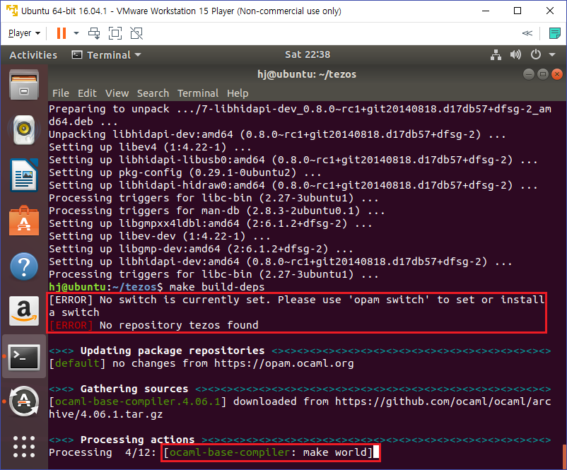The width and height of the screenshot is (567, 470).
Task: Minimize the terminal window hj@ubuntu
Action: (528, 74)
